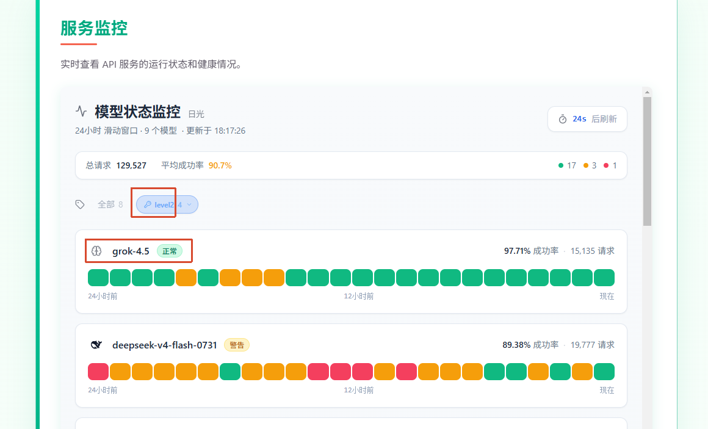The width and height of the screenshot is (708, 429).
Task: Click the 日光 label beside the title
Action: [197, 114]
